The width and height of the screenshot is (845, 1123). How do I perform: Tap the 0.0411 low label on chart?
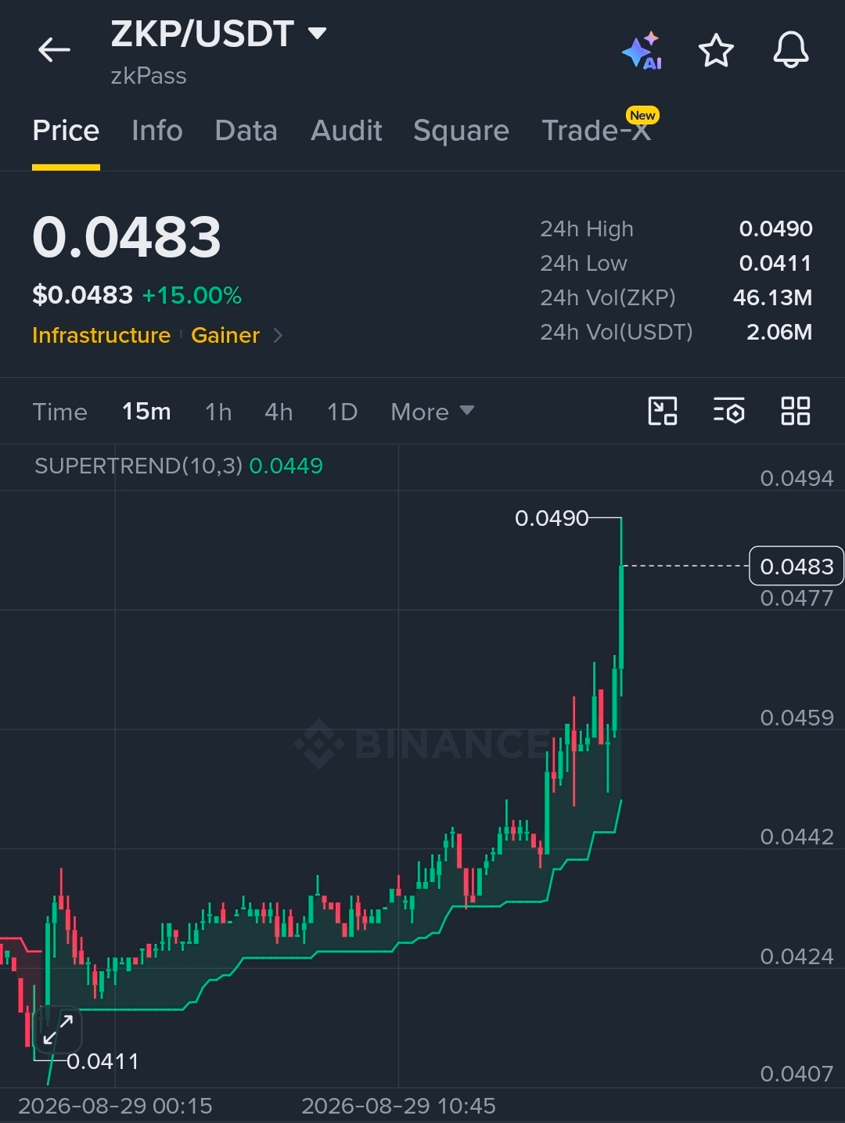pyautogui.click(x=102, y=1061)
